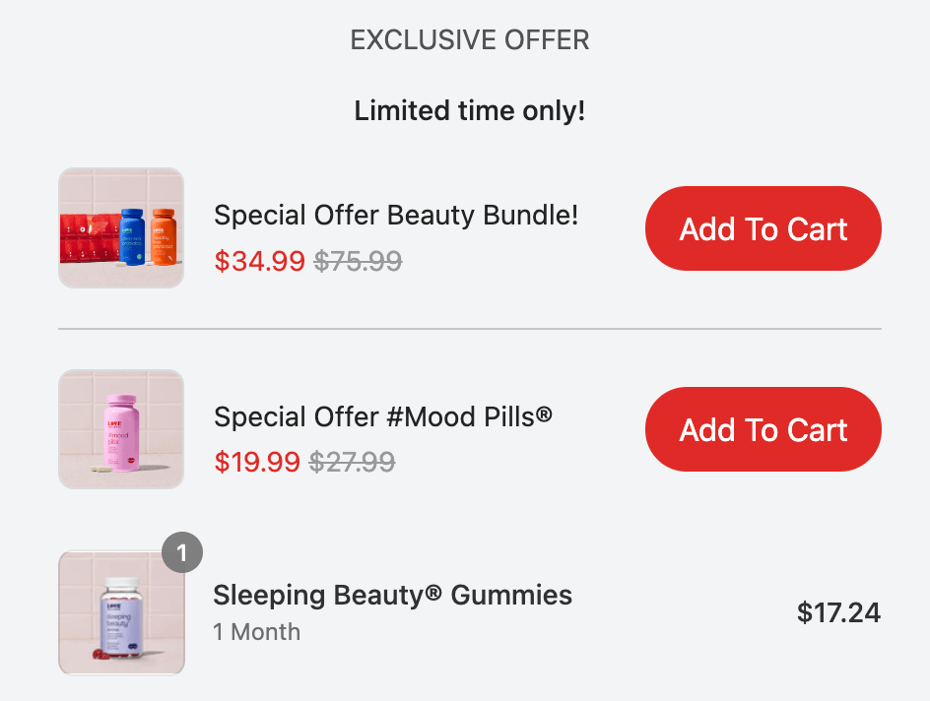Click the $34.99 sale price

(x=259, y=261)
